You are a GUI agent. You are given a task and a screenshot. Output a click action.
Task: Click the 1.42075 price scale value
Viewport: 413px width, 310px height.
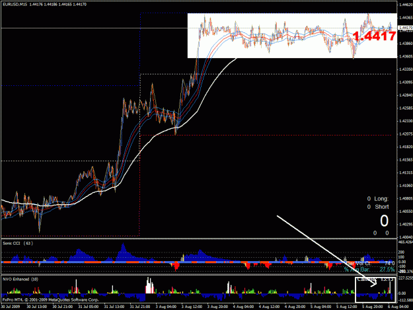pyautogui.click(x=406, y=134)
